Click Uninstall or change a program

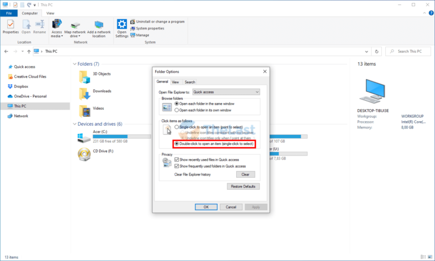157,22
